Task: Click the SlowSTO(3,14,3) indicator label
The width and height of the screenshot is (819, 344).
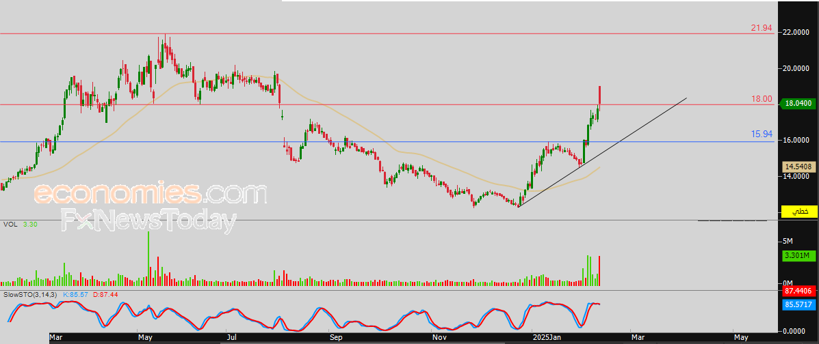Action: coord(31,296)
